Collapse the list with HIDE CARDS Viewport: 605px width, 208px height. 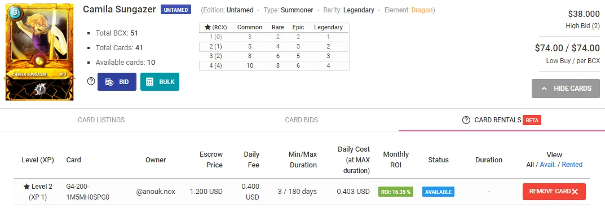point(566,88)
